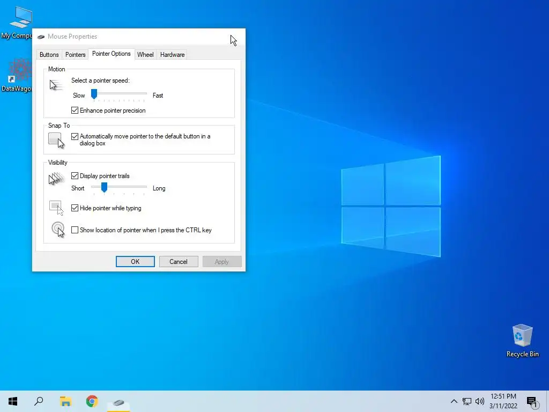The height and width of the screenshot is (412, 549).
Task: Click the pointer speed slider thumb
Action: (x=94, y=94)
